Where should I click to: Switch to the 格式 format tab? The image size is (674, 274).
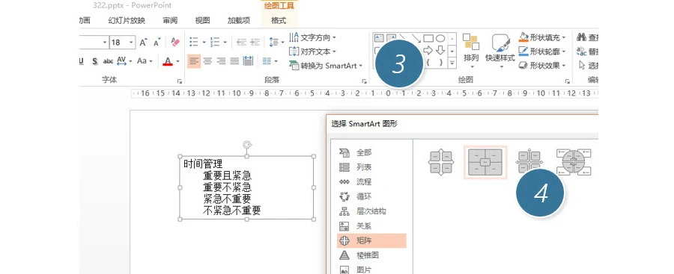[x=279, y=20]
